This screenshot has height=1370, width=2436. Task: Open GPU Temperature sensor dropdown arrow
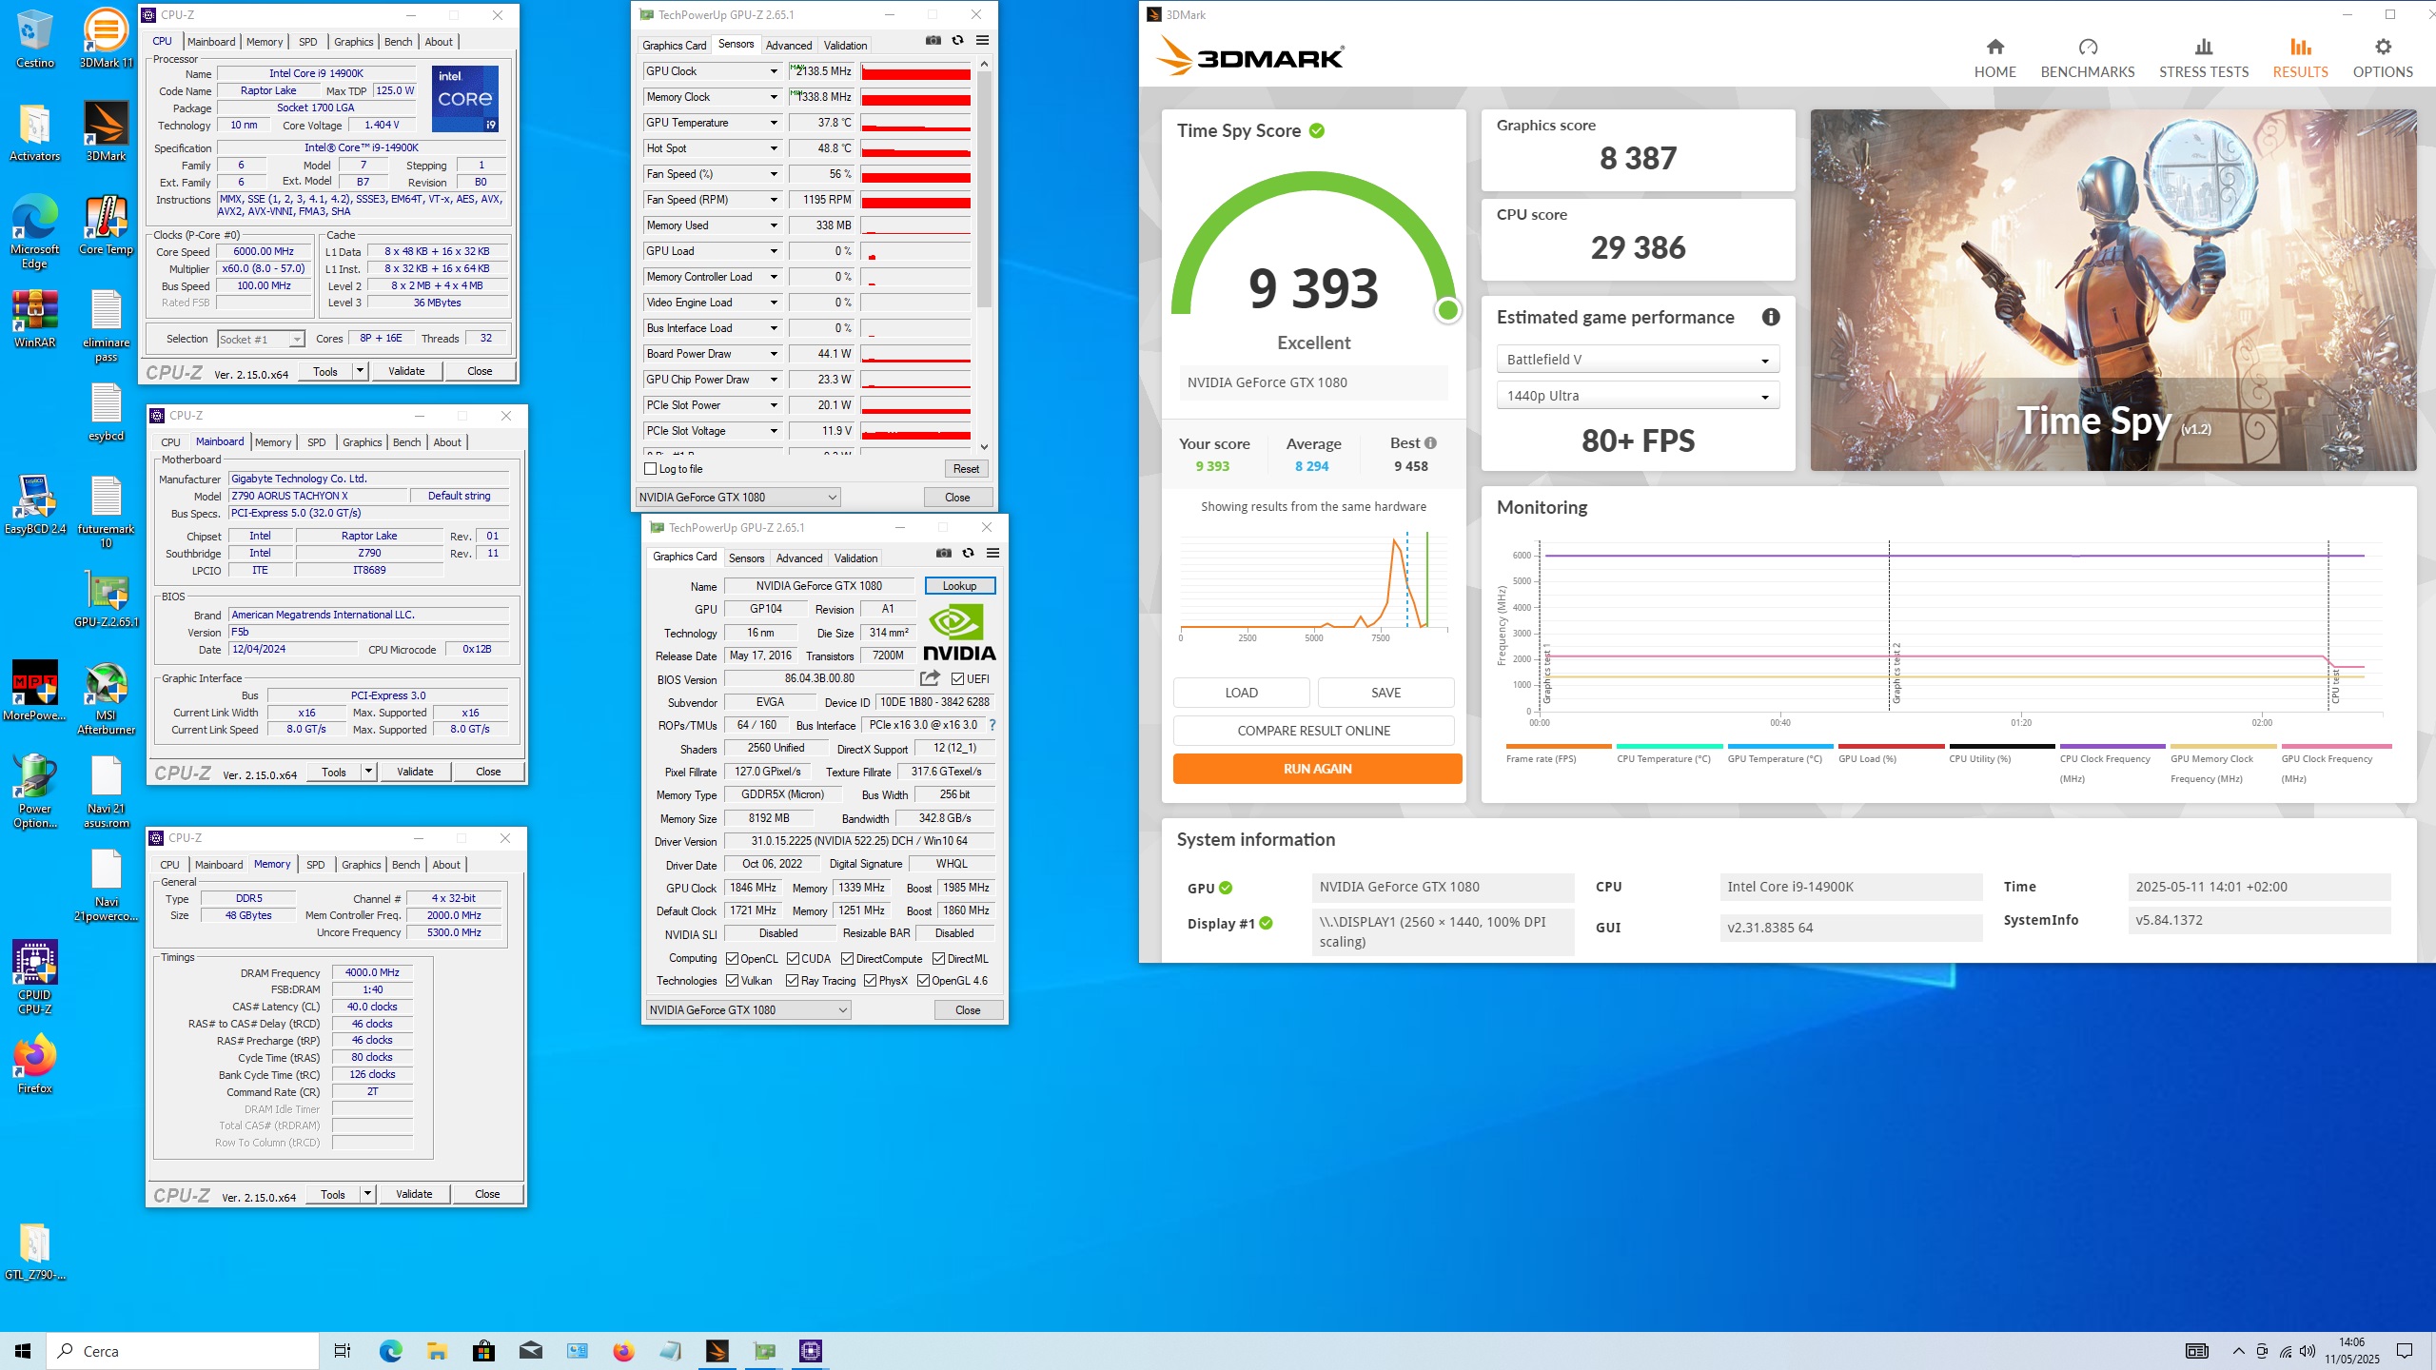coord(774,123)
